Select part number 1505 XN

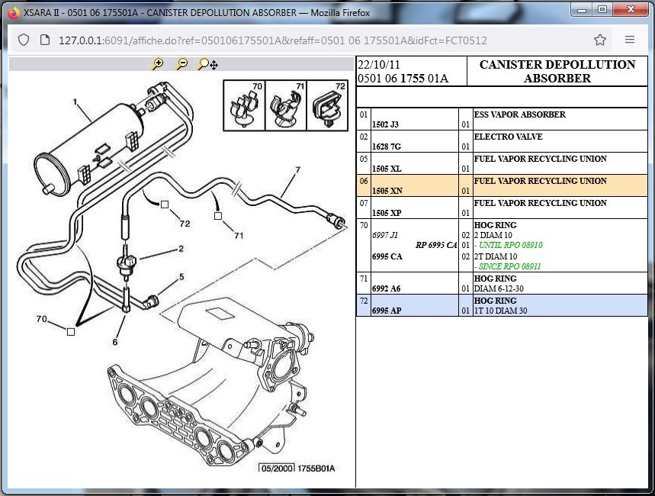(x=387, y=191)
